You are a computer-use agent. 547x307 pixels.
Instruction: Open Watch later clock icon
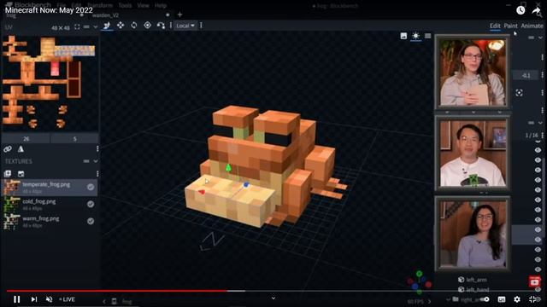[521, 10]
